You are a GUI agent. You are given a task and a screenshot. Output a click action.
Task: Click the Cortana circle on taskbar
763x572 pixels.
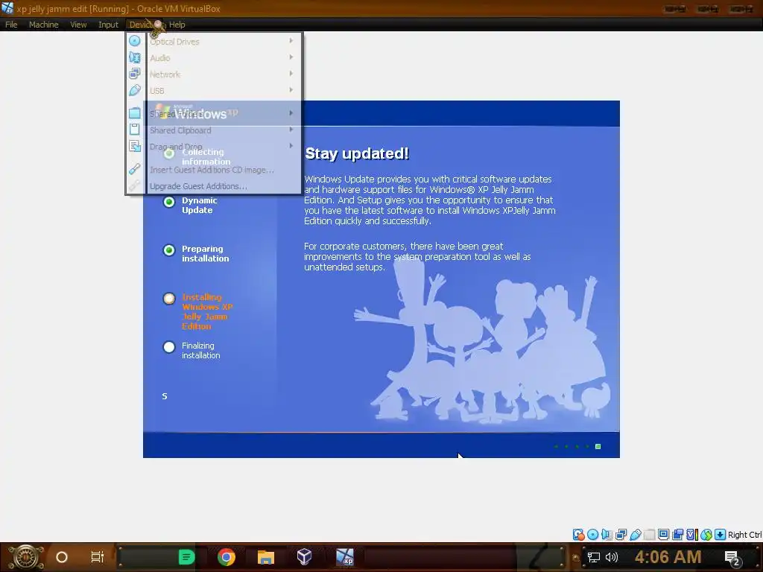pyautogui.click(x=62, y=557)
